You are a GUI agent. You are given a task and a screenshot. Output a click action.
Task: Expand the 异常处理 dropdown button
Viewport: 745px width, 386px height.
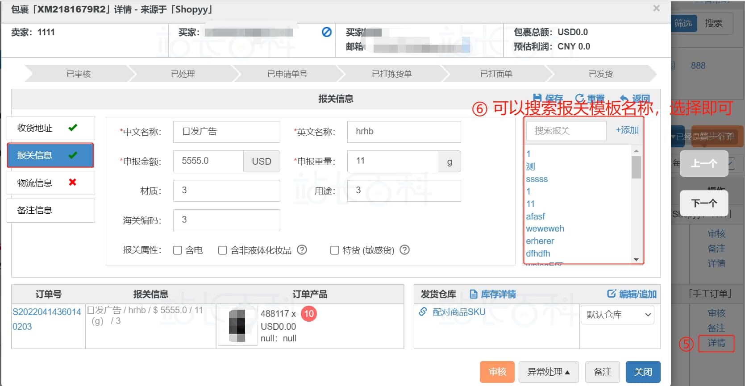pos(548,372)
